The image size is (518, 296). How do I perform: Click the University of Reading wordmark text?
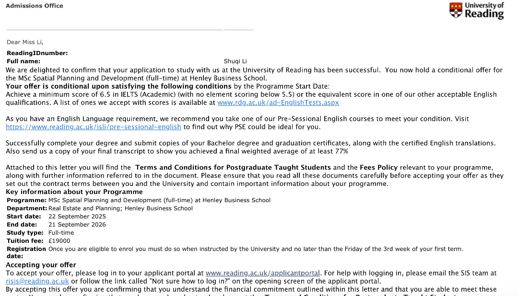[484, 10]
